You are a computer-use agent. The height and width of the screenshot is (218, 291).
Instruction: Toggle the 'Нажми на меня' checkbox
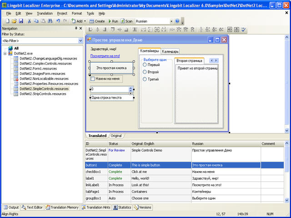[x=93, y=79]
